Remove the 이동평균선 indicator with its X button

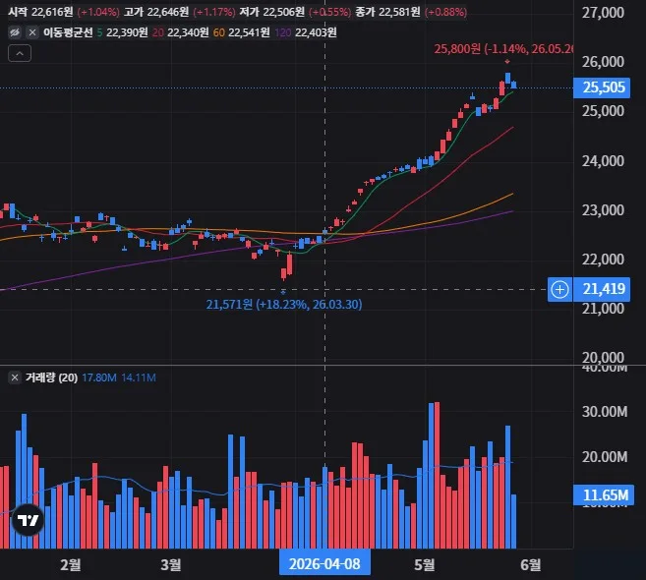pyautogui.click(x=32, y=32)
